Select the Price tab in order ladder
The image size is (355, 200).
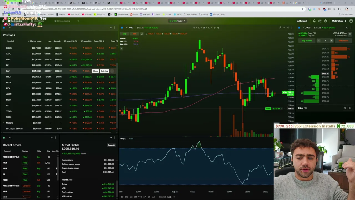[x=300, y=108]
